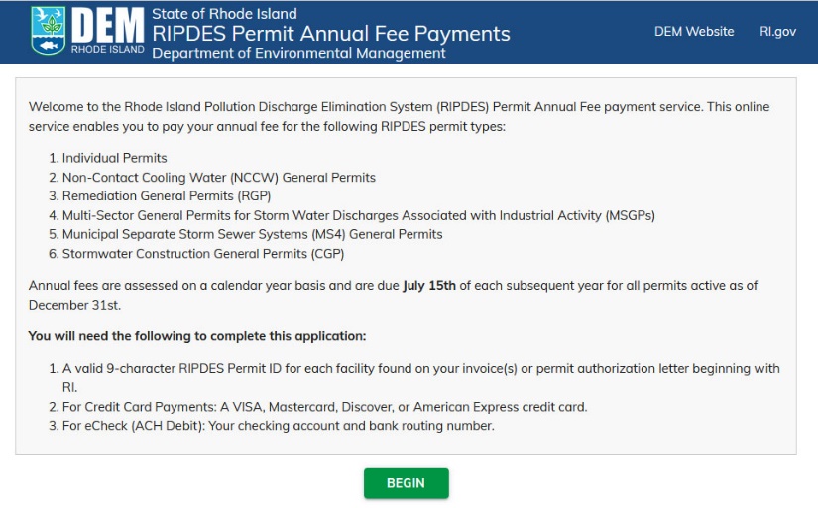818x508 pixels.
Task: Select the Non-Contact Cooling Water General Permits item
Action: (x=218, y=178)
